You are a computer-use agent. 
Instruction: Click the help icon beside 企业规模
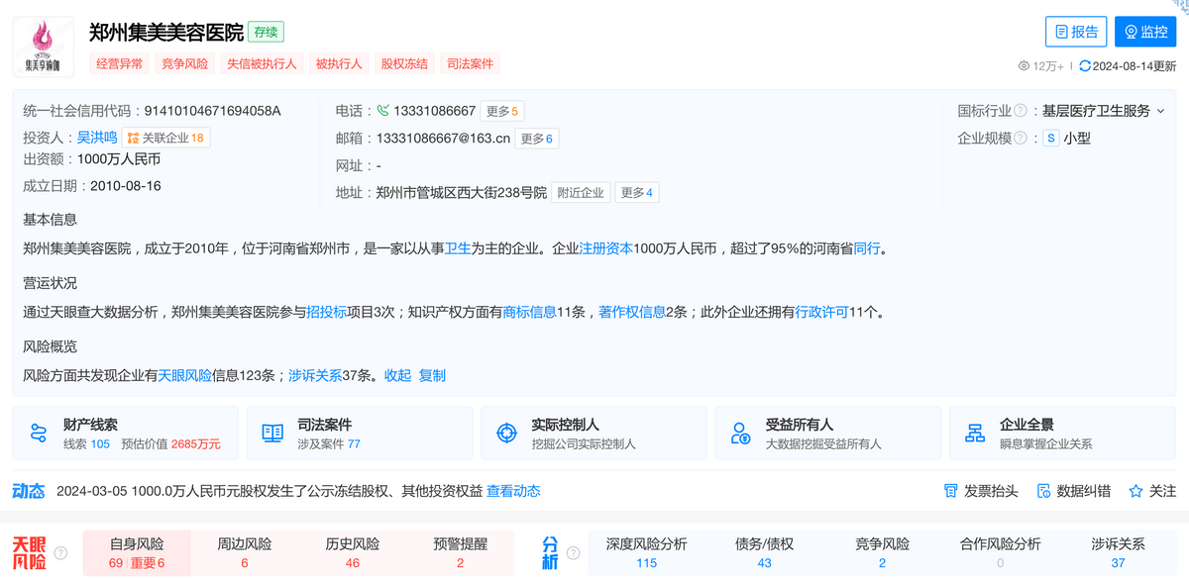tap(1021, 139)
